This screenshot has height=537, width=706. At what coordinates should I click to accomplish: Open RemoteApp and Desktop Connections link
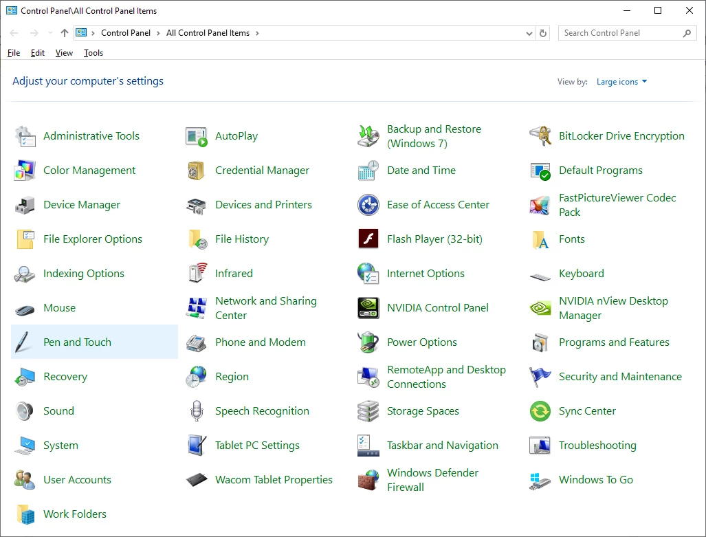(446, 377)
